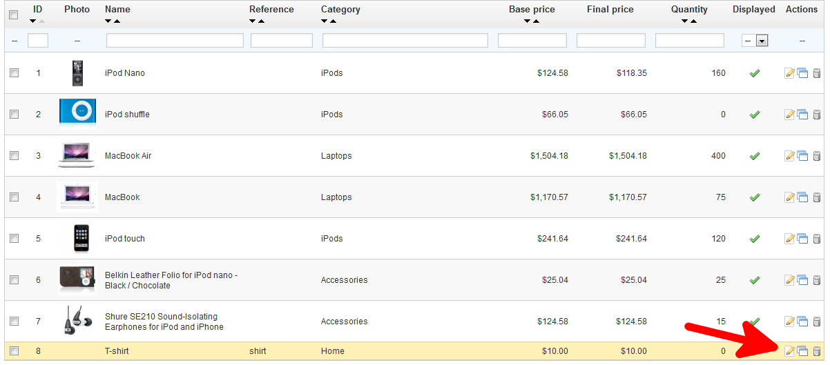Viewport: 830px width, 365px height.
Task: Select the MacBook Air row checkbox
Action: 14,156
